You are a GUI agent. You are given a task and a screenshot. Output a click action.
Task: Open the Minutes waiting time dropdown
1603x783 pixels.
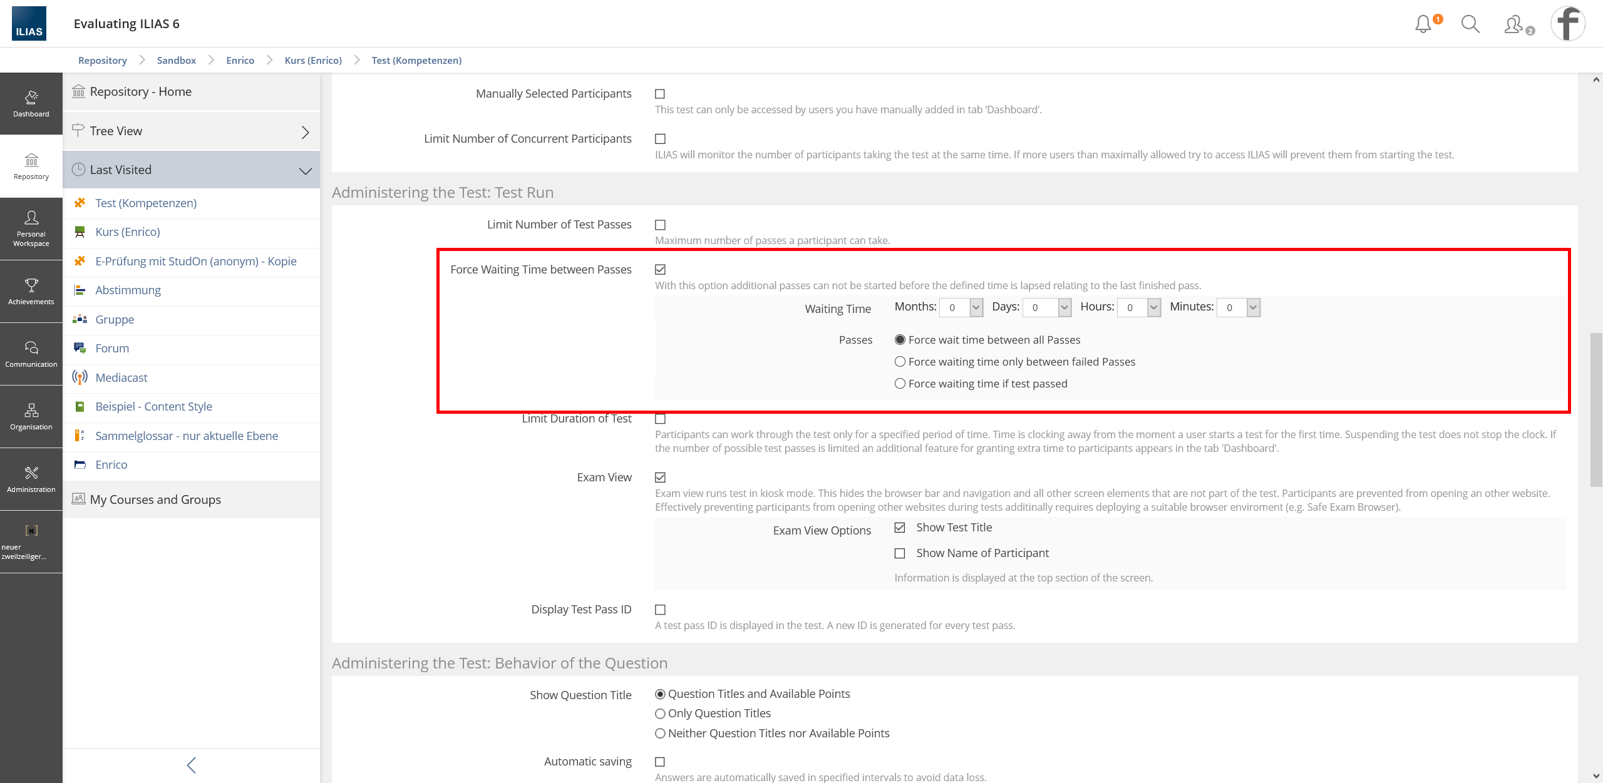click(x=1239, y=307)
